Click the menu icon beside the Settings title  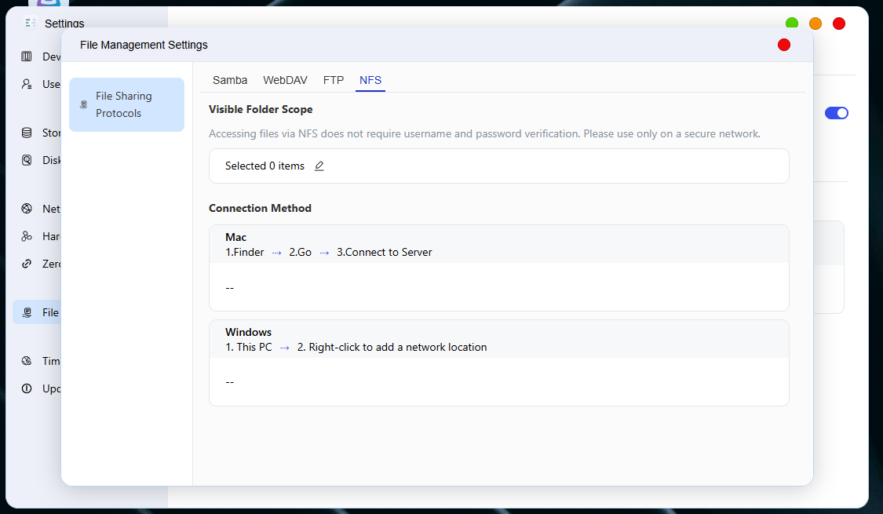click(x=31, y=23)
